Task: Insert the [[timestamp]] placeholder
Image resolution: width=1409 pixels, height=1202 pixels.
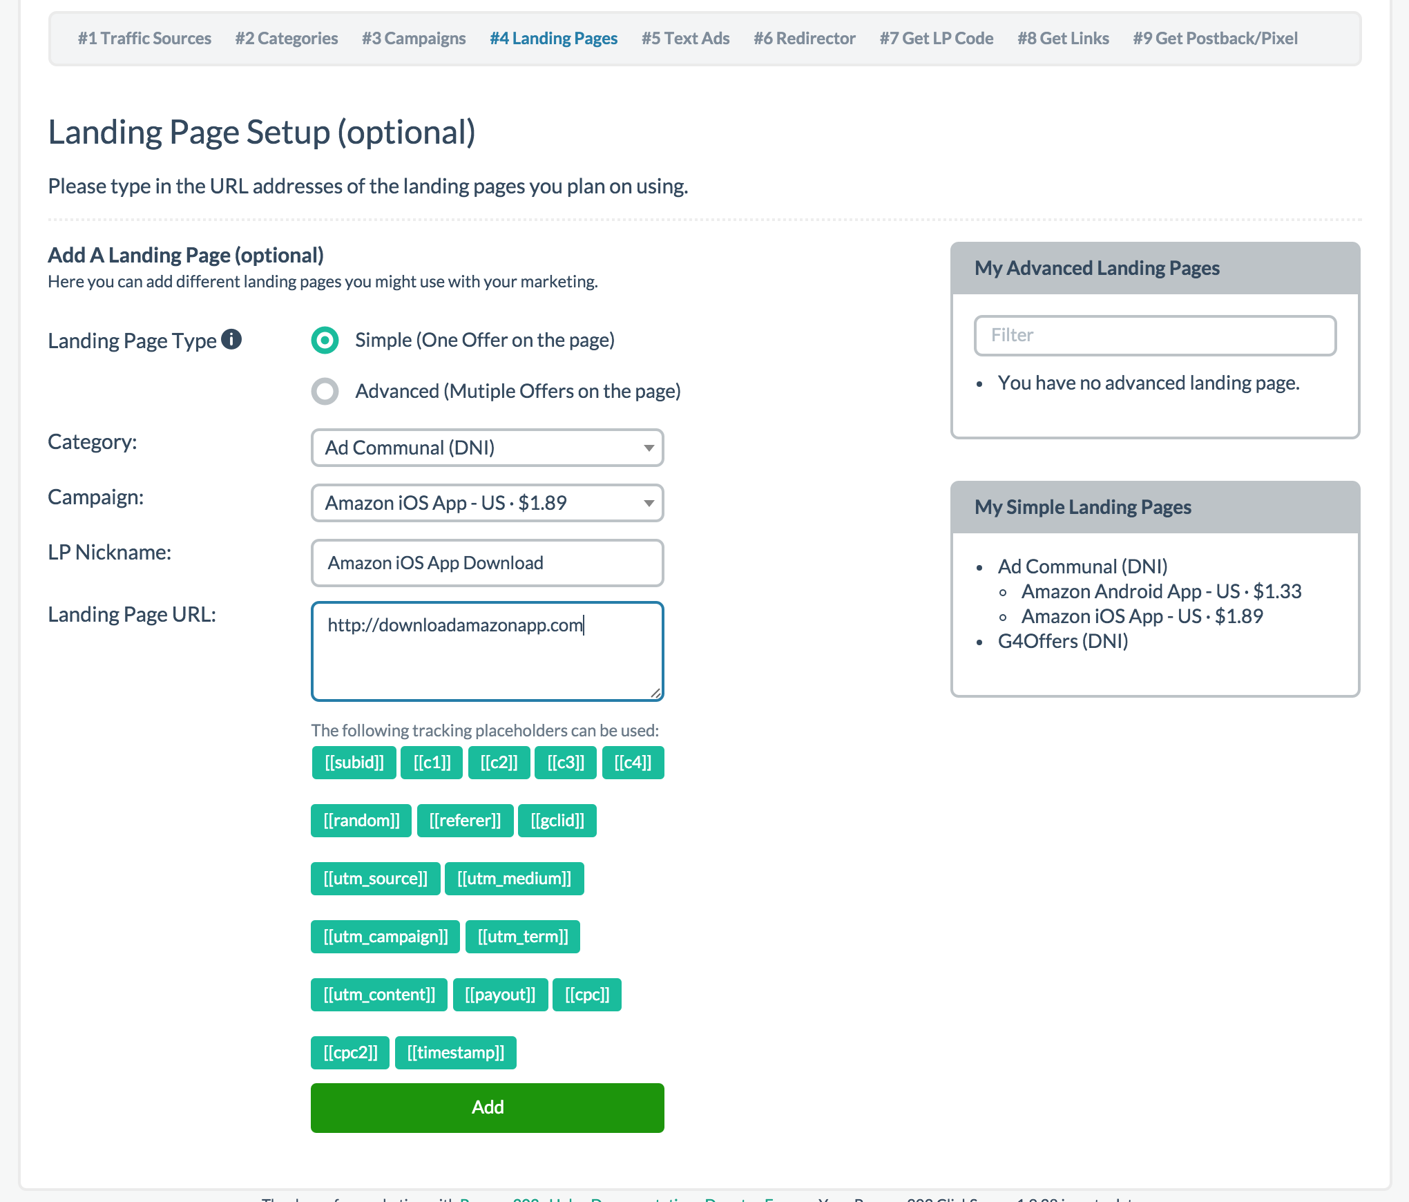Action: [x=455, y=1052]
